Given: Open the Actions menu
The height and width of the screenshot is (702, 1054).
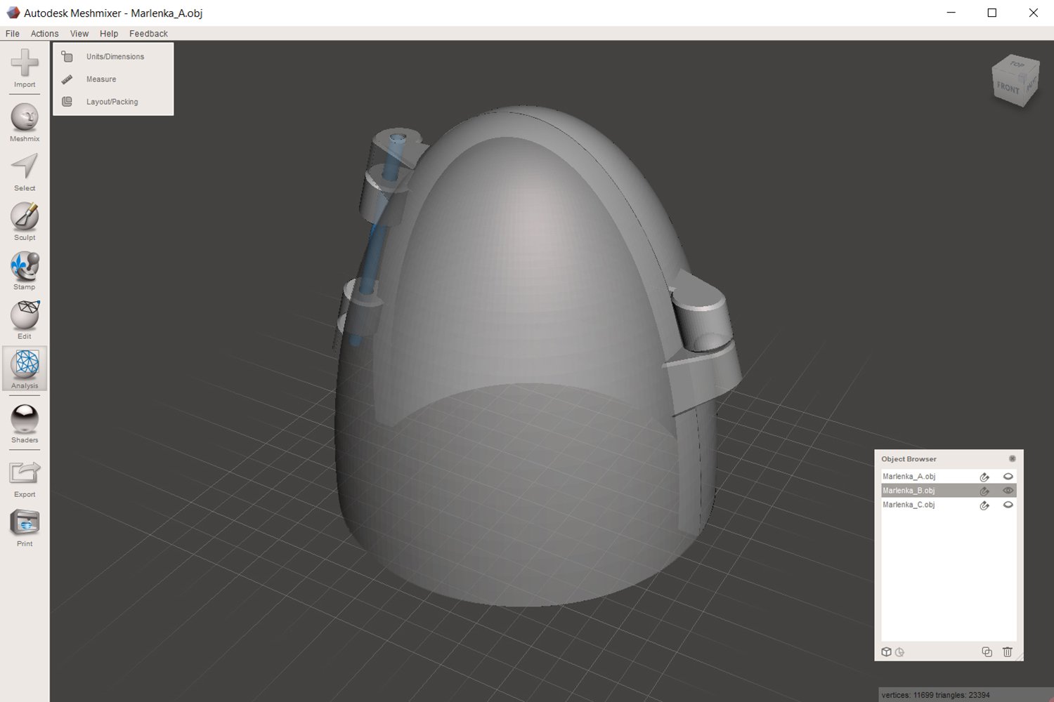Looking at the screenshot, I should click(x=44, y=34).
